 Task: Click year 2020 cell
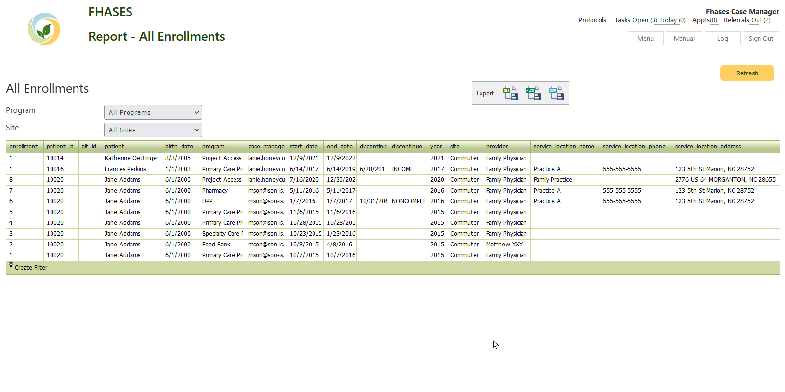click(437, 180)
